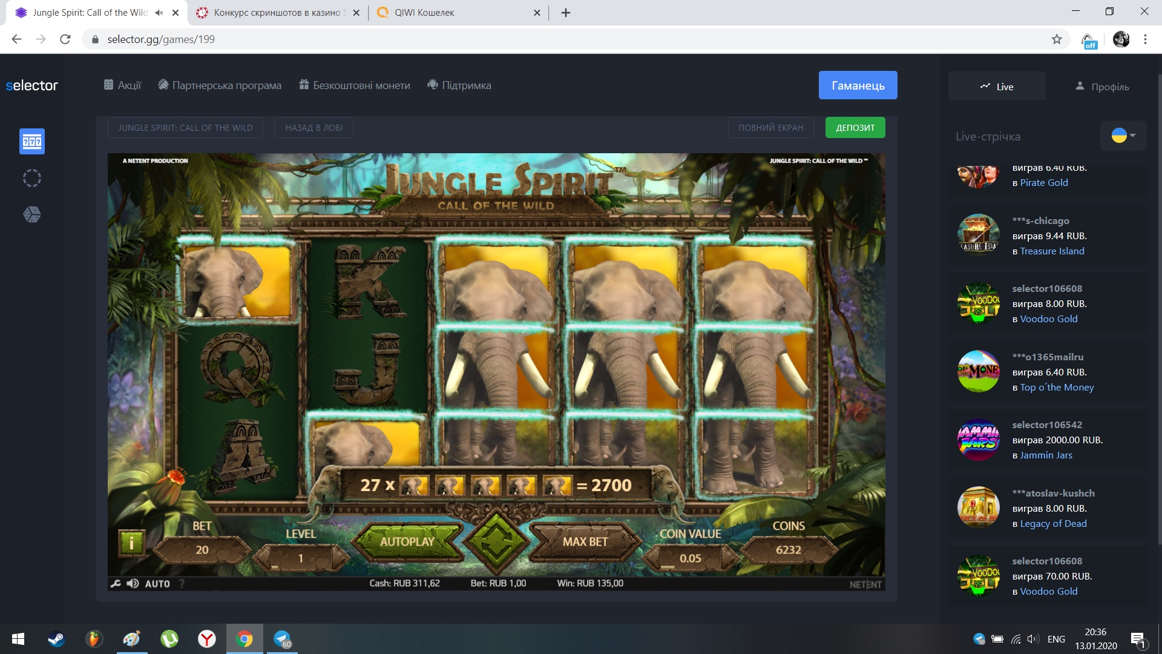Increase bet level with the right arrow
Viewport: 1162px width, 654px height.
(x=338, y=558)
